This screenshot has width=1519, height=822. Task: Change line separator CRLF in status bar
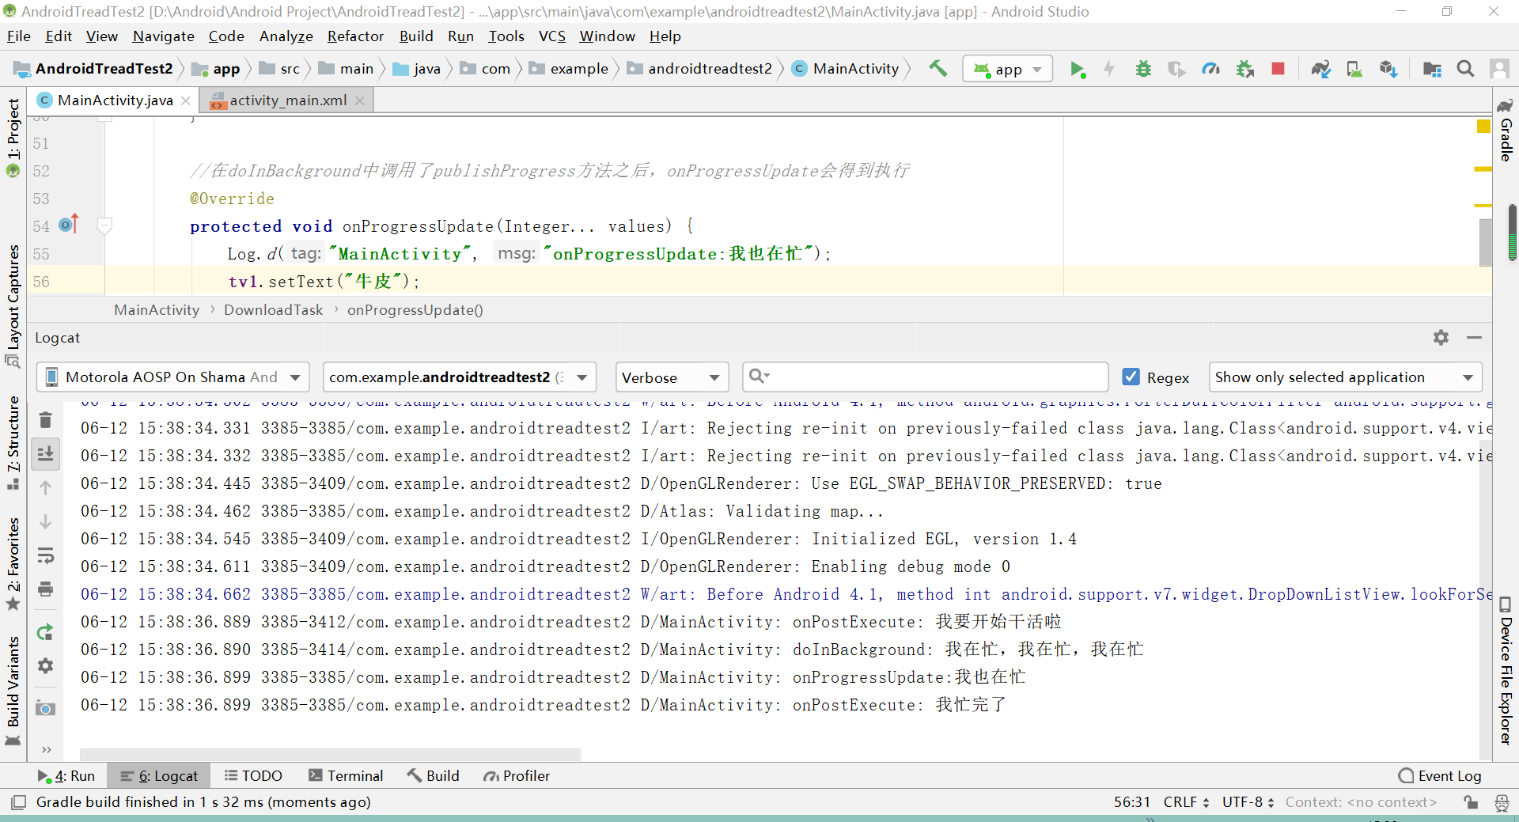coord(1186,802)
